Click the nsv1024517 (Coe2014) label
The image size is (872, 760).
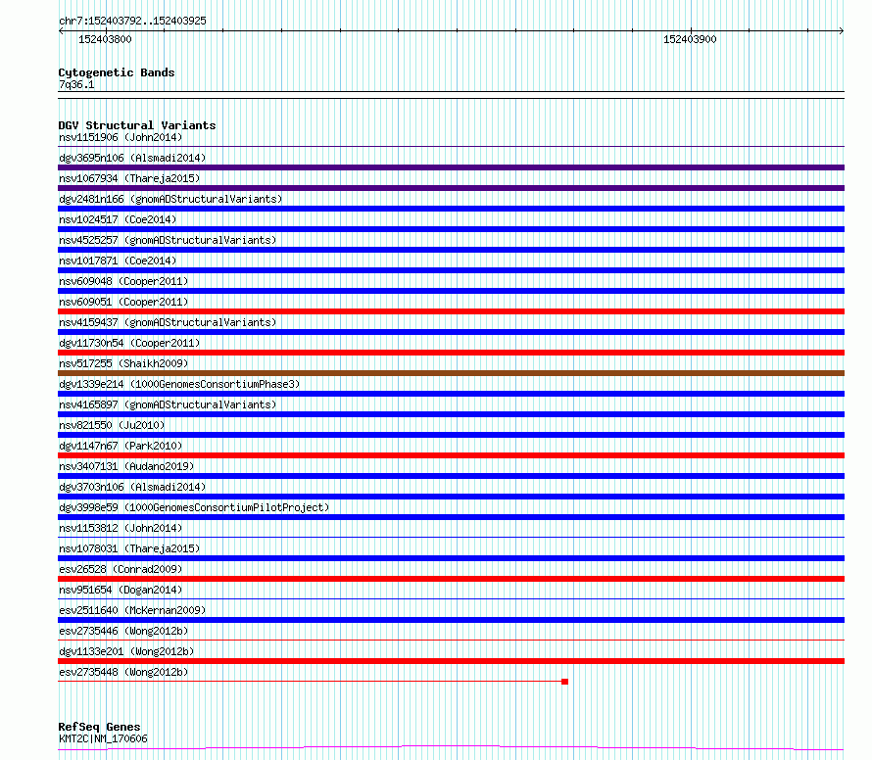pyautogui.click(x=118, y=219)
